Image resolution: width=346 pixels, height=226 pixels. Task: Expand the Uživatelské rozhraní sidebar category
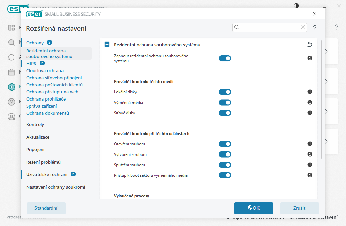tap(47, 175)
